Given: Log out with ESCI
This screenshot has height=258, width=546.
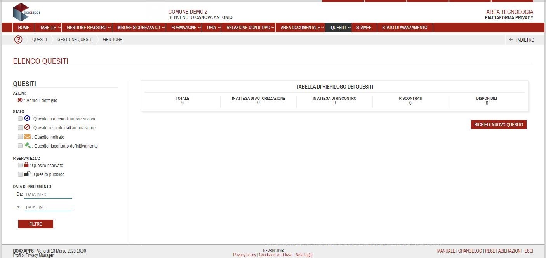Looking at the screenshot, I should (529, 251).
